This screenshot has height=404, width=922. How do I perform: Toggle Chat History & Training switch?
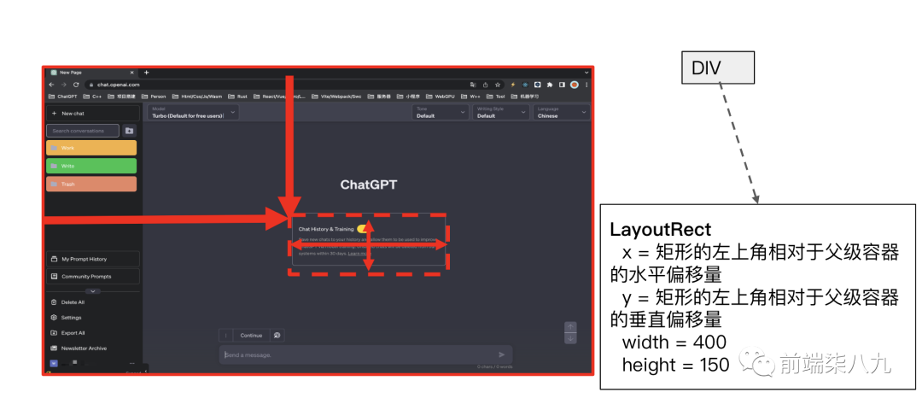(x=362, y=229)
